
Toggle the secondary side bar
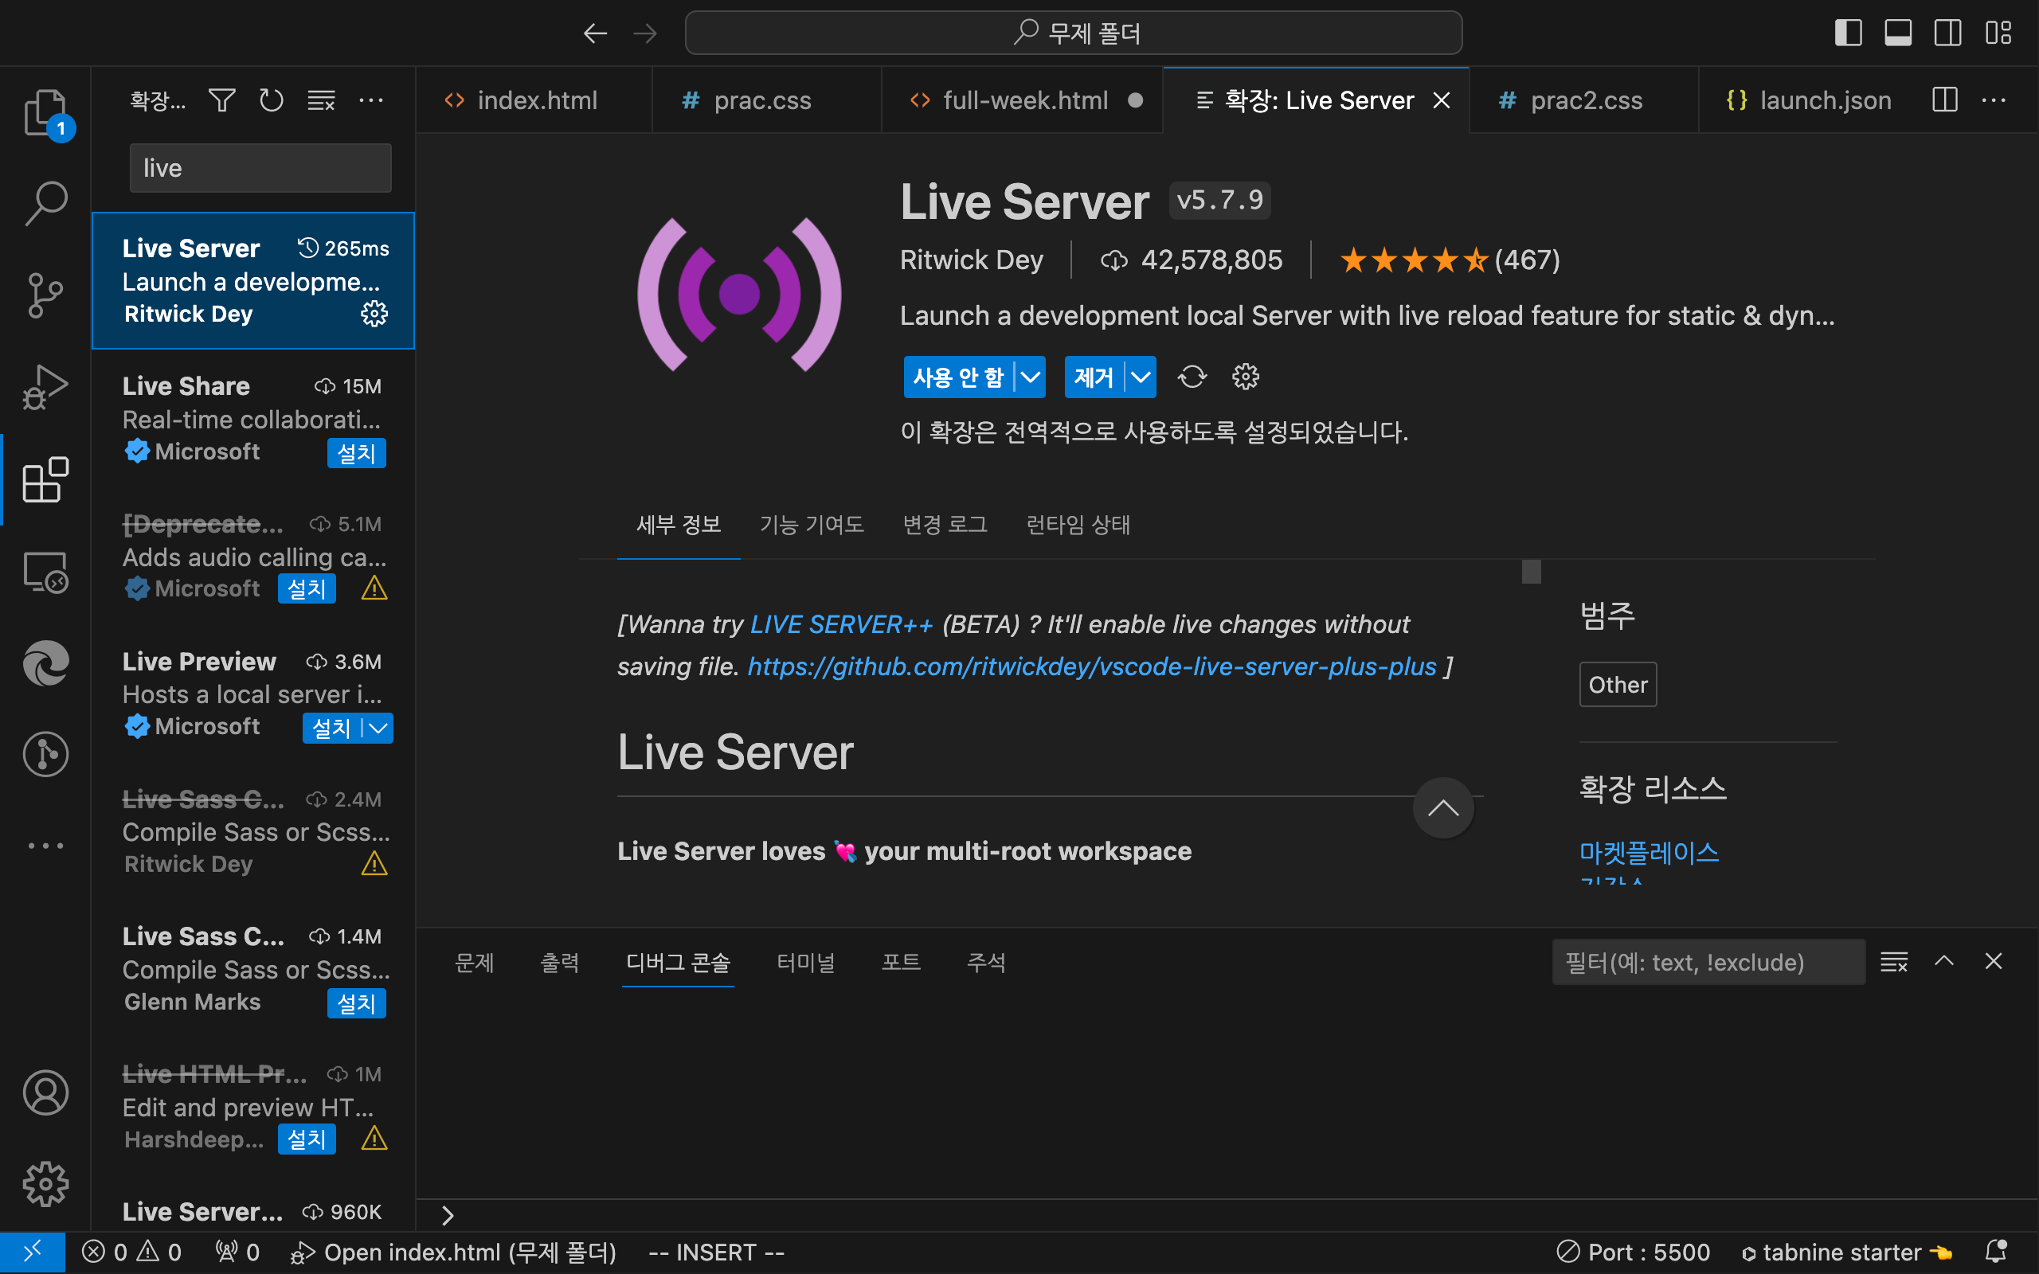click(1947, 33)
